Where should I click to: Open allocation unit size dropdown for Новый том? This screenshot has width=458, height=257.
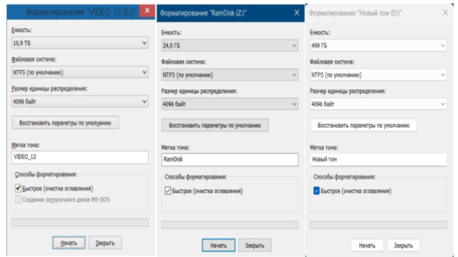(379, 104)
